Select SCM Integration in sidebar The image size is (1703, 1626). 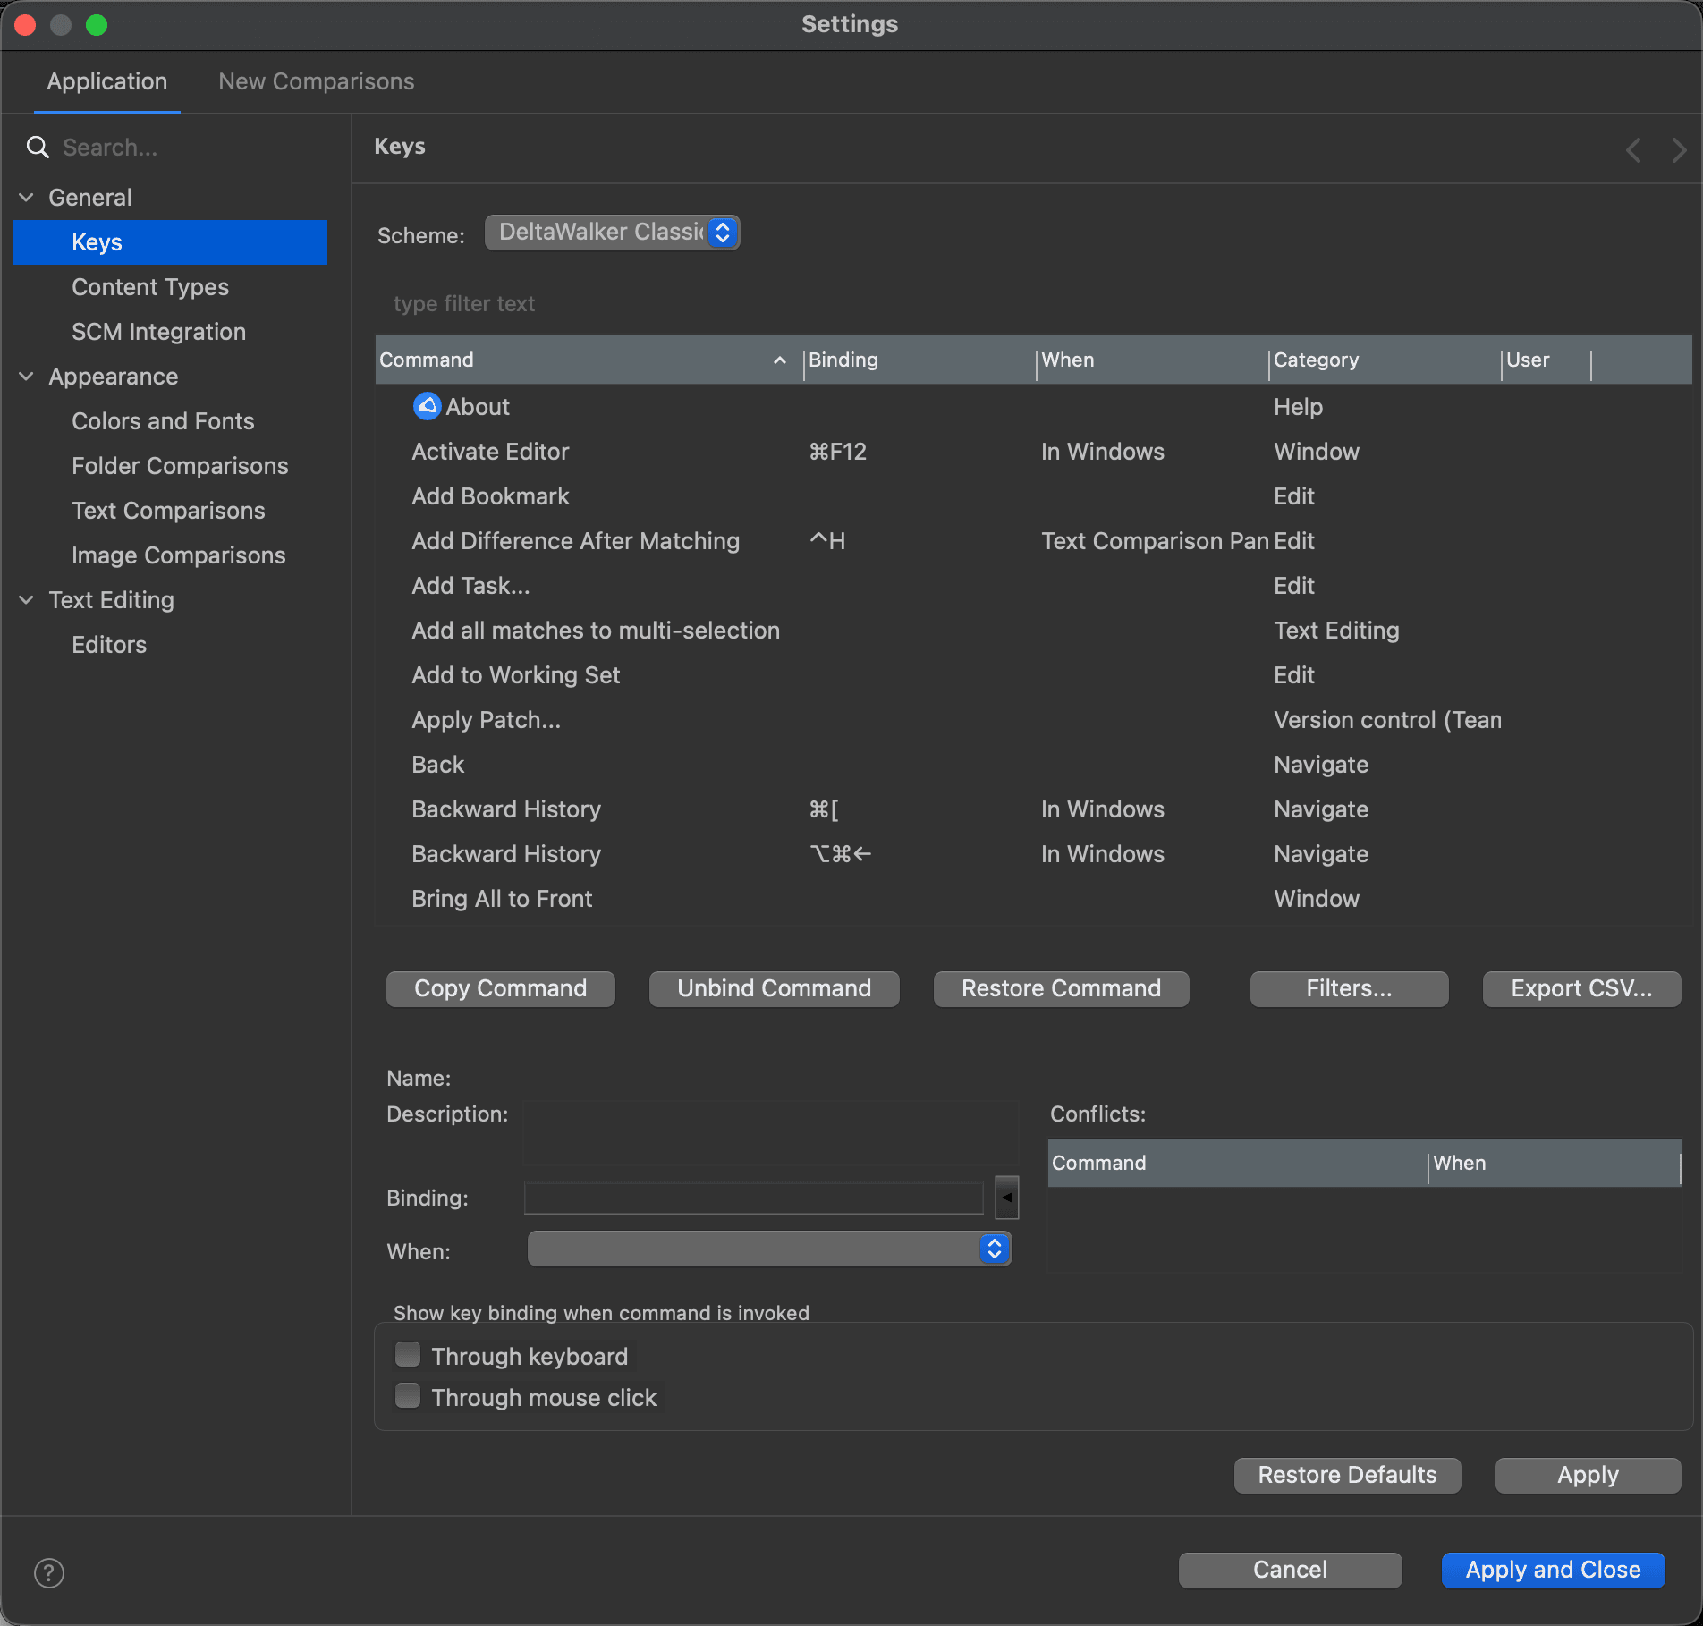click(x=158, y=332)
